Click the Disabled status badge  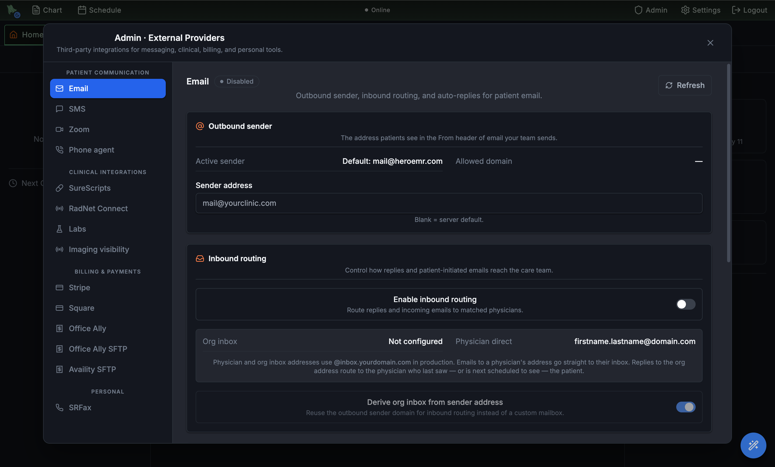point(237,82)
